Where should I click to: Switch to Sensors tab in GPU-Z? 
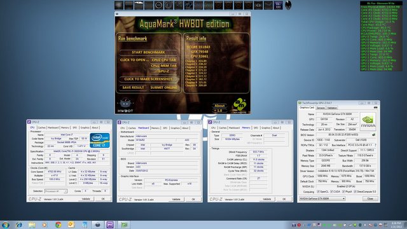pos(321,108)
